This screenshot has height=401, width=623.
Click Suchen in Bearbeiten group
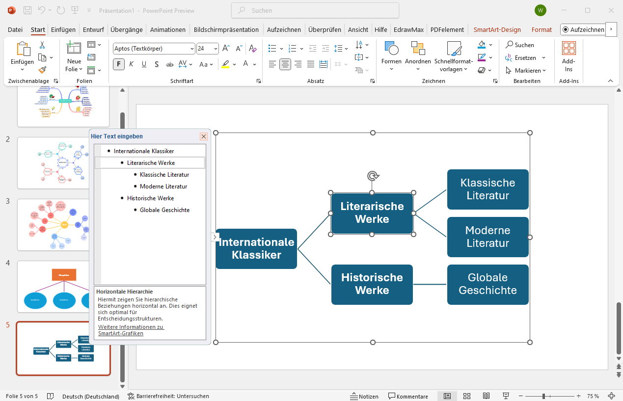(x=520, y=45)
